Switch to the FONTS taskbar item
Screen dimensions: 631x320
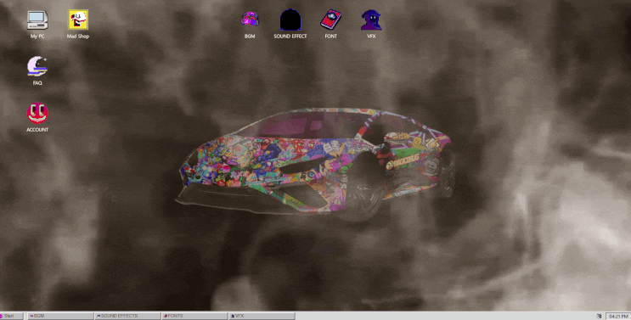tap(194, 317)
